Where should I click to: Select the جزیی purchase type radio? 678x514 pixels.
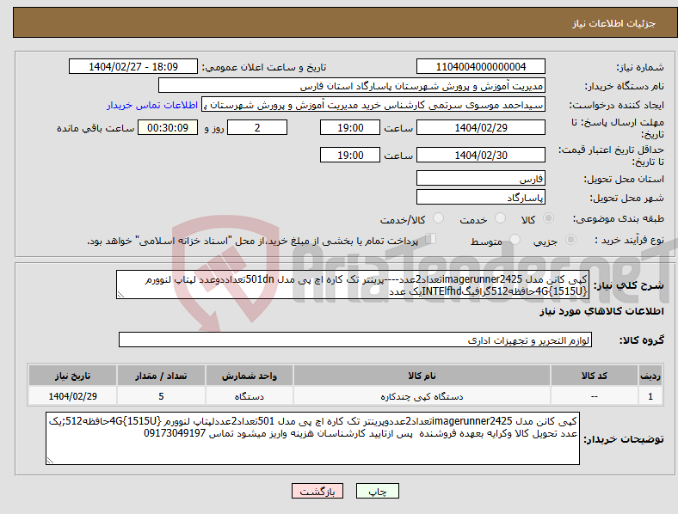coord(570,239)
